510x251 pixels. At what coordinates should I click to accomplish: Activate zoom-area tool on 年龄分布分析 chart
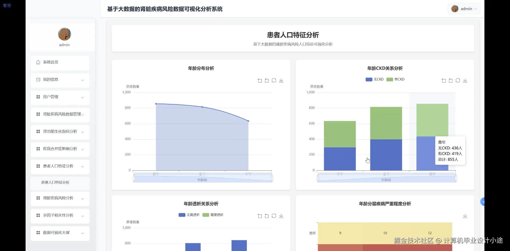click(260, 80)
